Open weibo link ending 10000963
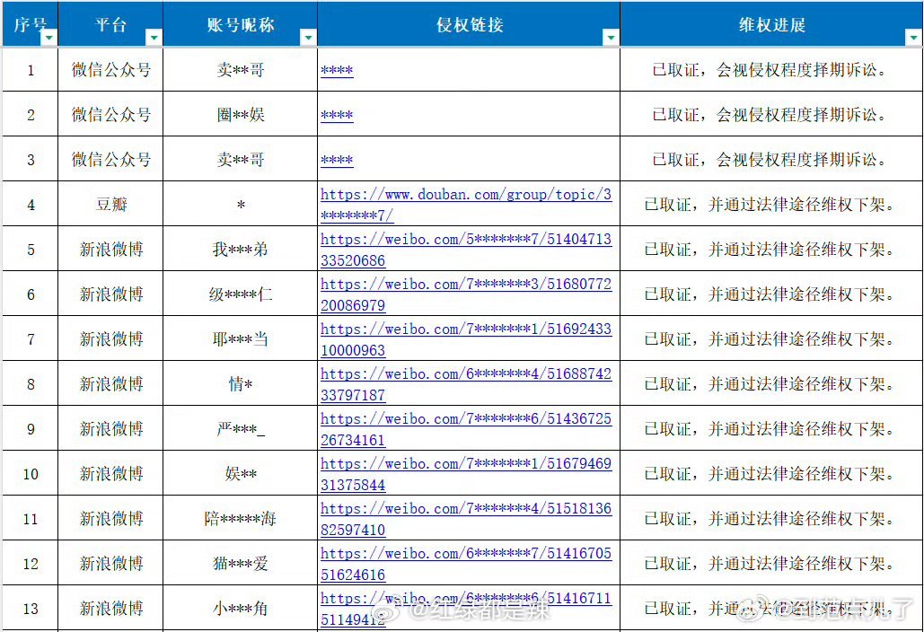924x632 pixels. pyautogui.click(x=466, y=339)
